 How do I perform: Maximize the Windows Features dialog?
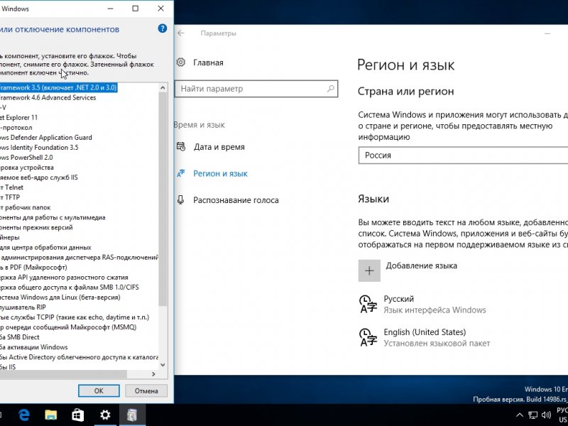[x=136, y=9]
